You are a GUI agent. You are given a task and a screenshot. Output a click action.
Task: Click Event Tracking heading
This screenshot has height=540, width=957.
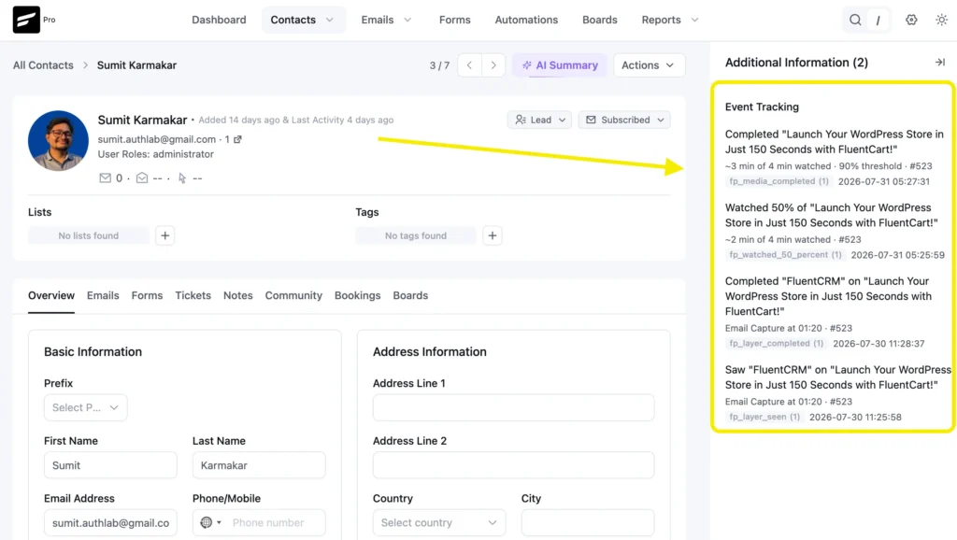coord(762,107)
